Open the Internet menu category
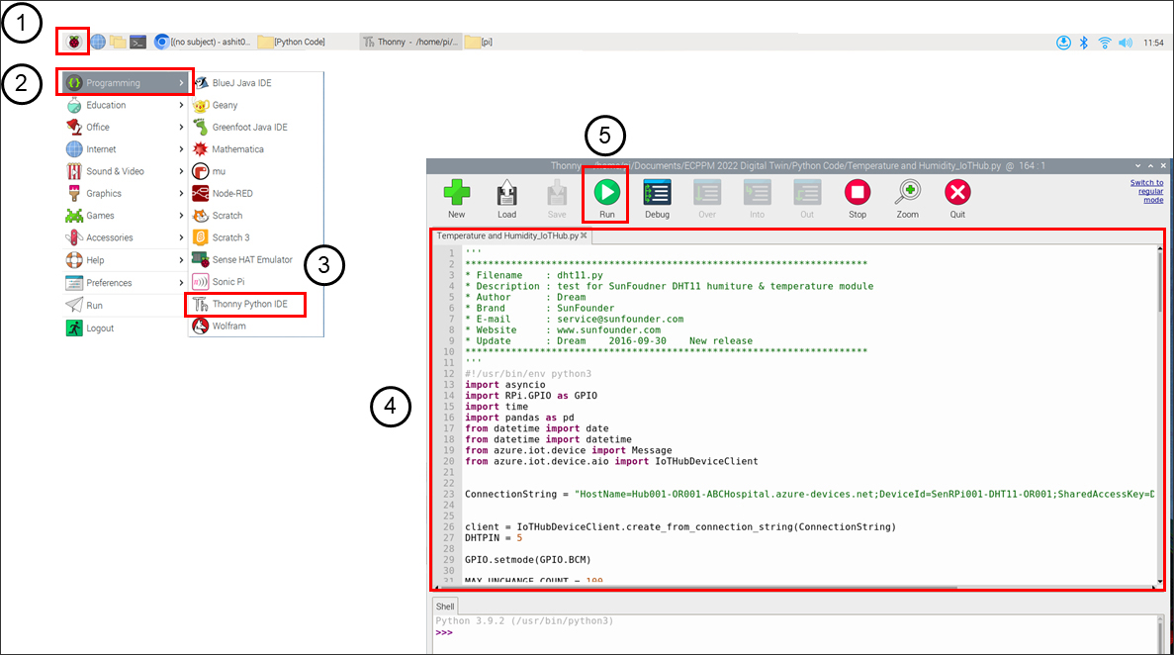 pyautogui.click(x=125, y=149)
